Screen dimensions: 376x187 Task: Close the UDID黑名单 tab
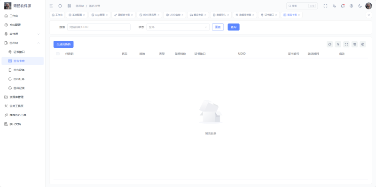pos(158,15)
